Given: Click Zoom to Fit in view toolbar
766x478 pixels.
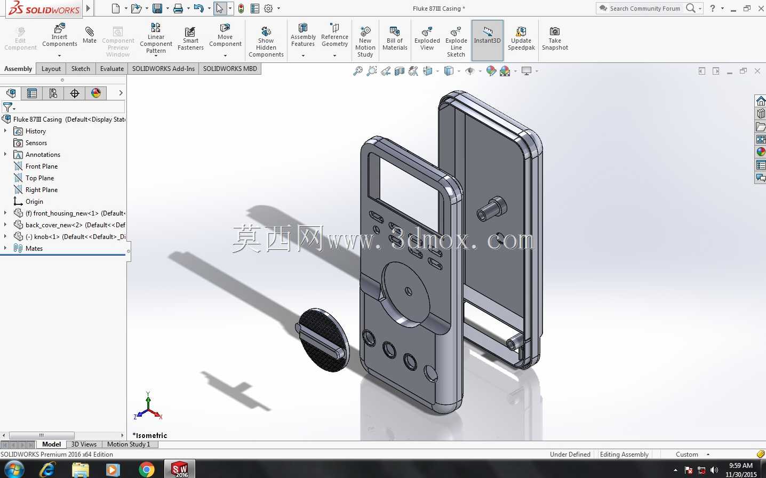Looking at the screenshot, I should point(358,71).
